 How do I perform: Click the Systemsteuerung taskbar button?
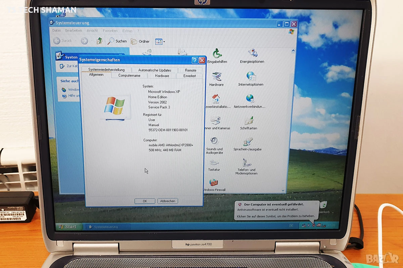click(x=107, y=227)
